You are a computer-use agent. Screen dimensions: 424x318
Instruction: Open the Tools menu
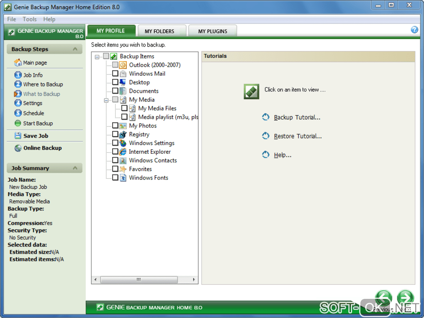coord(30,19)
